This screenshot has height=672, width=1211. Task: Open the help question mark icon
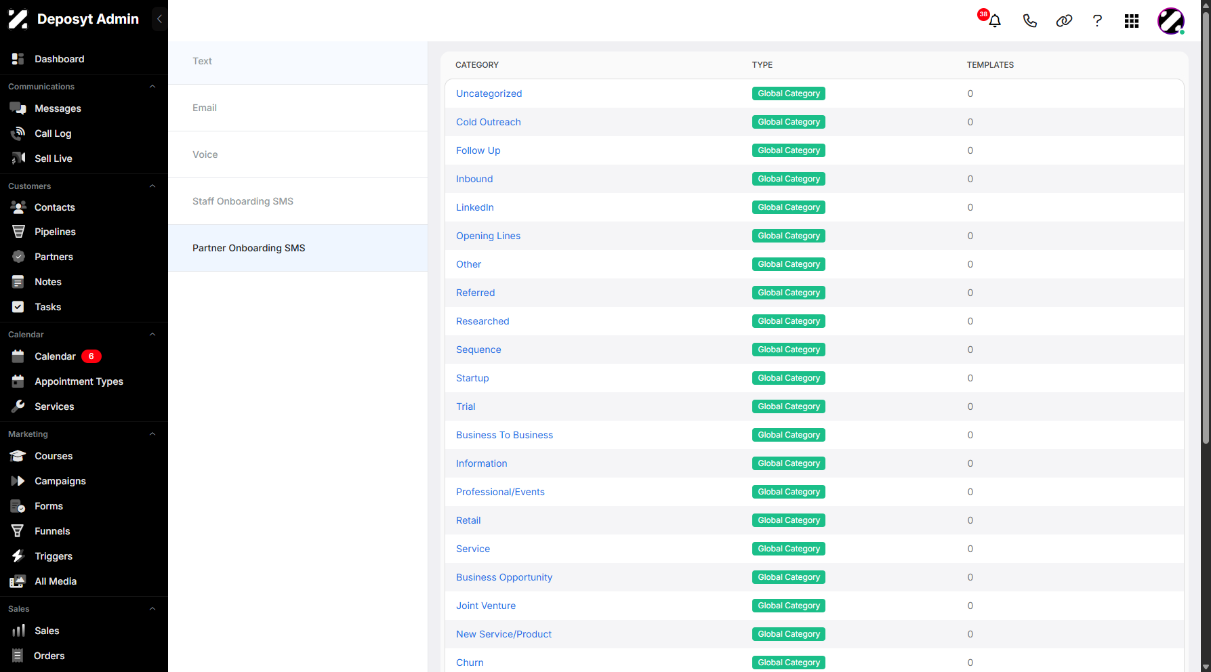[1097, 21]
